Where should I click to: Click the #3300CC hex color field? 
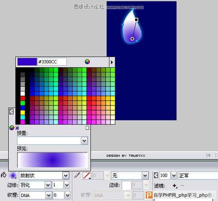click(x=52, y=62)
